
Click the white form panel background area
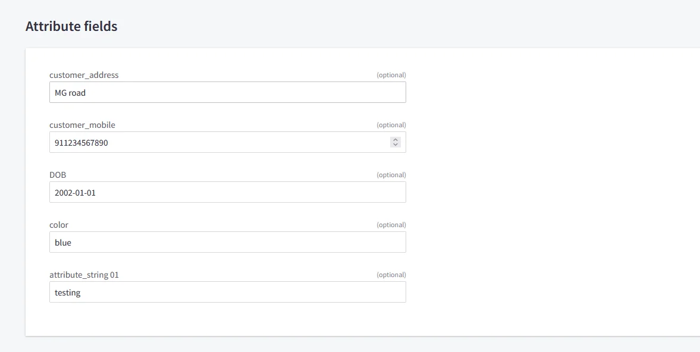coord(535,178)
